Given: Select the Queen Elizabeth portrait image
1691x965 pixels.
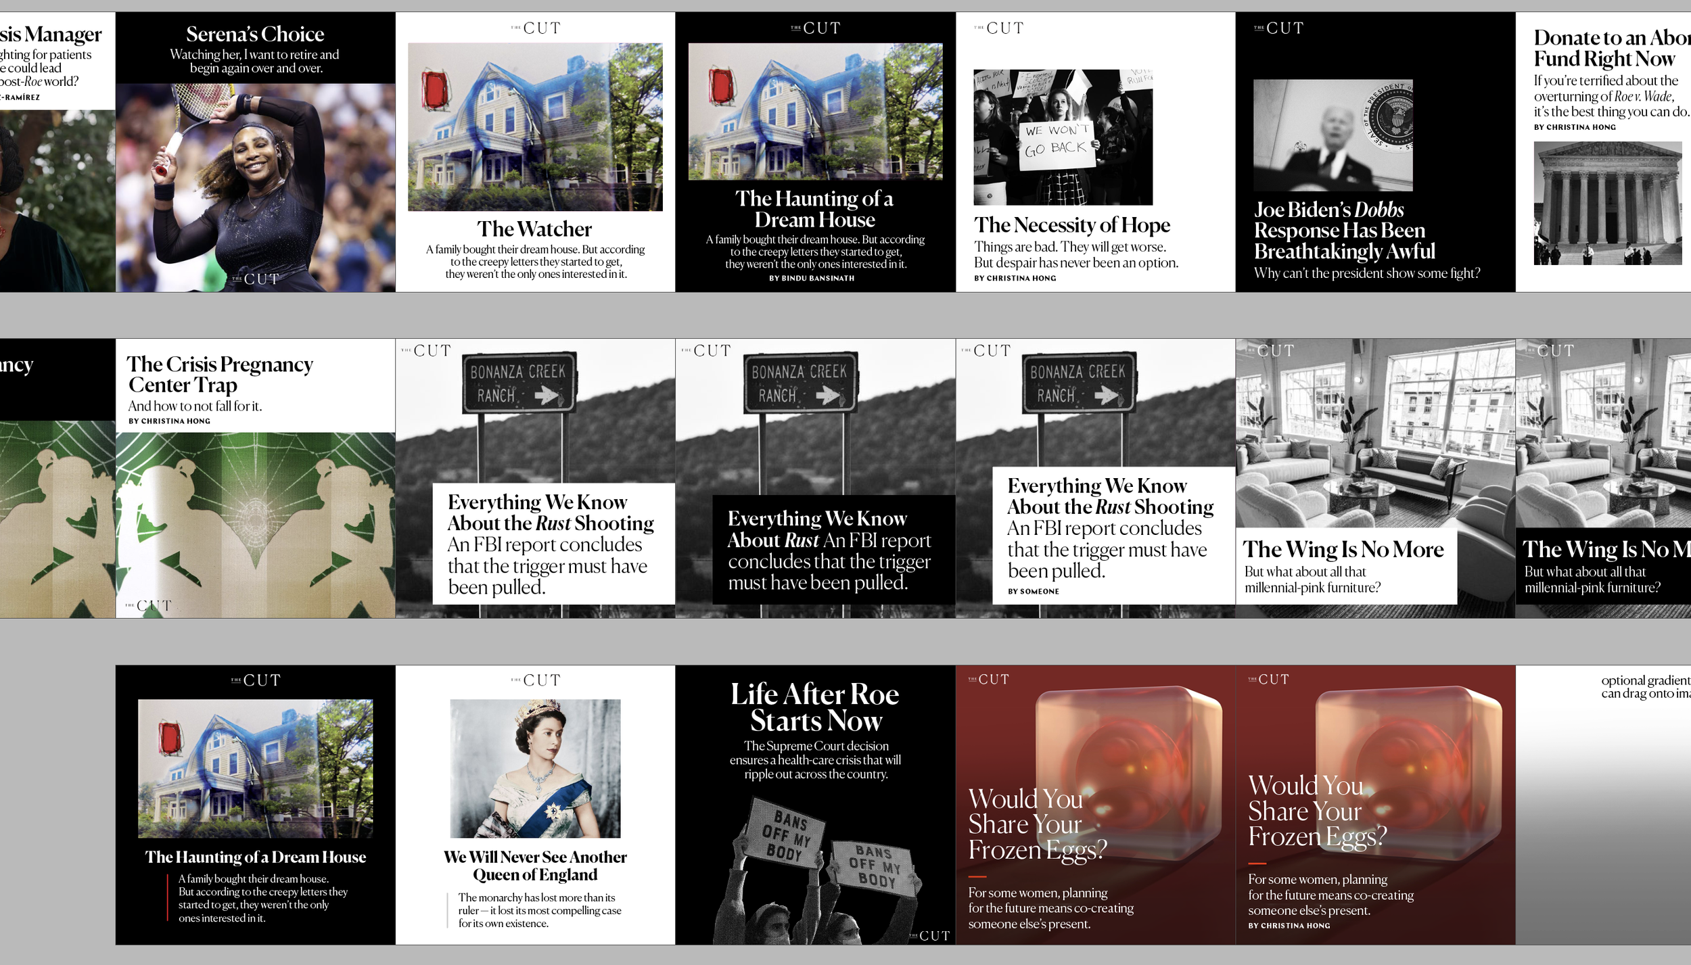Looking at the screenshot, I should pyautogui.click(x=535, y=768).
